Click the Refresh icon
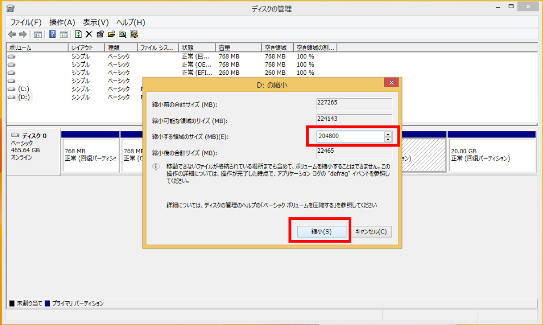 coord(78,34)
